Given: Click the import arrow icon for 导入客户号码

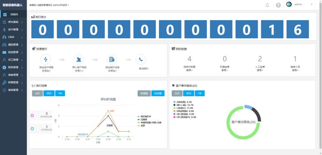Looking at the screenshot, I should coord(78,60).
